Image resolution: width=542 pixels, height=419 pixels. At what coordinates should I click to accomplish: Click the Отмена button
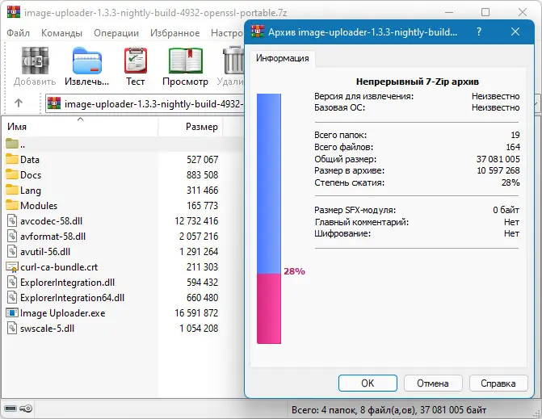pyautogui.click(x=433, y=383)
